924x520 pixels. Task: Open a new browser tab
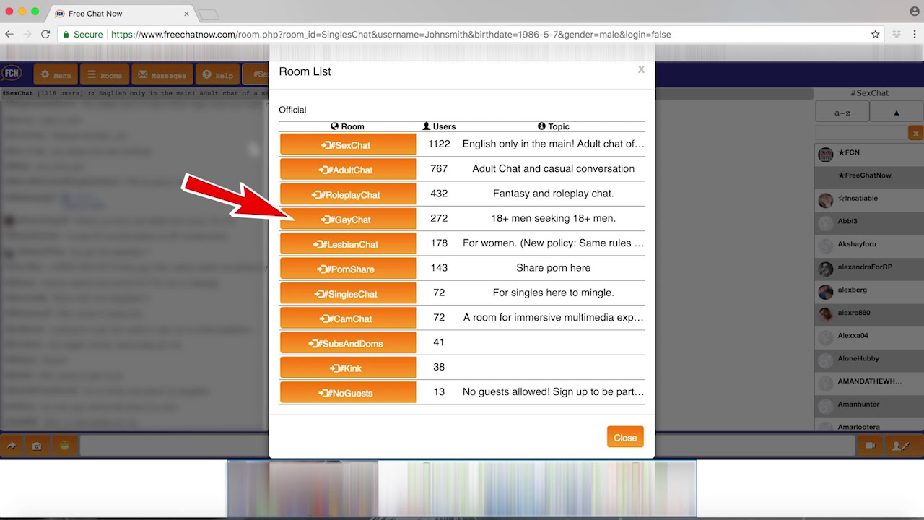pyautogui.click(x=208, y=14)
